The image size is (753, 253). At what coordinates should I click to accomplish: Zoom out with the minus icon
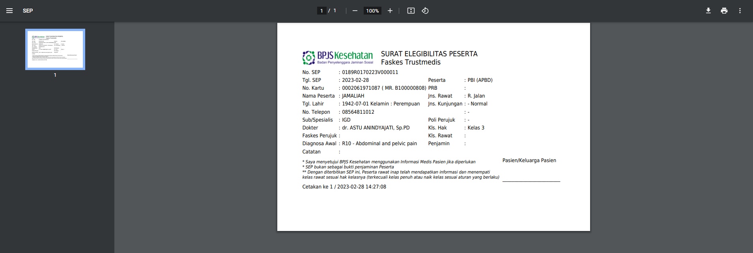click(355, 11)
